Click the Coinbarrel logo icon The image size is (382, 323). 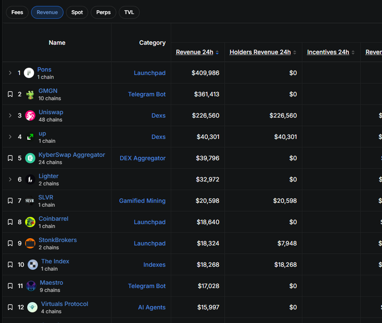30,222
